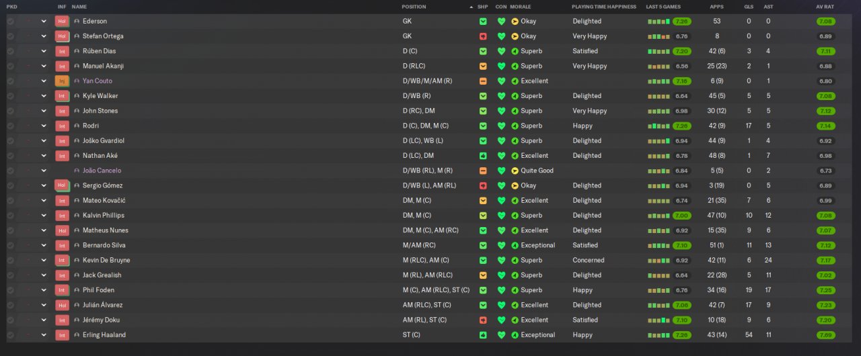This screenshot has width=861, height=356.
Task: Click the last 5 games form bars for Rodri
Action: 659,126
